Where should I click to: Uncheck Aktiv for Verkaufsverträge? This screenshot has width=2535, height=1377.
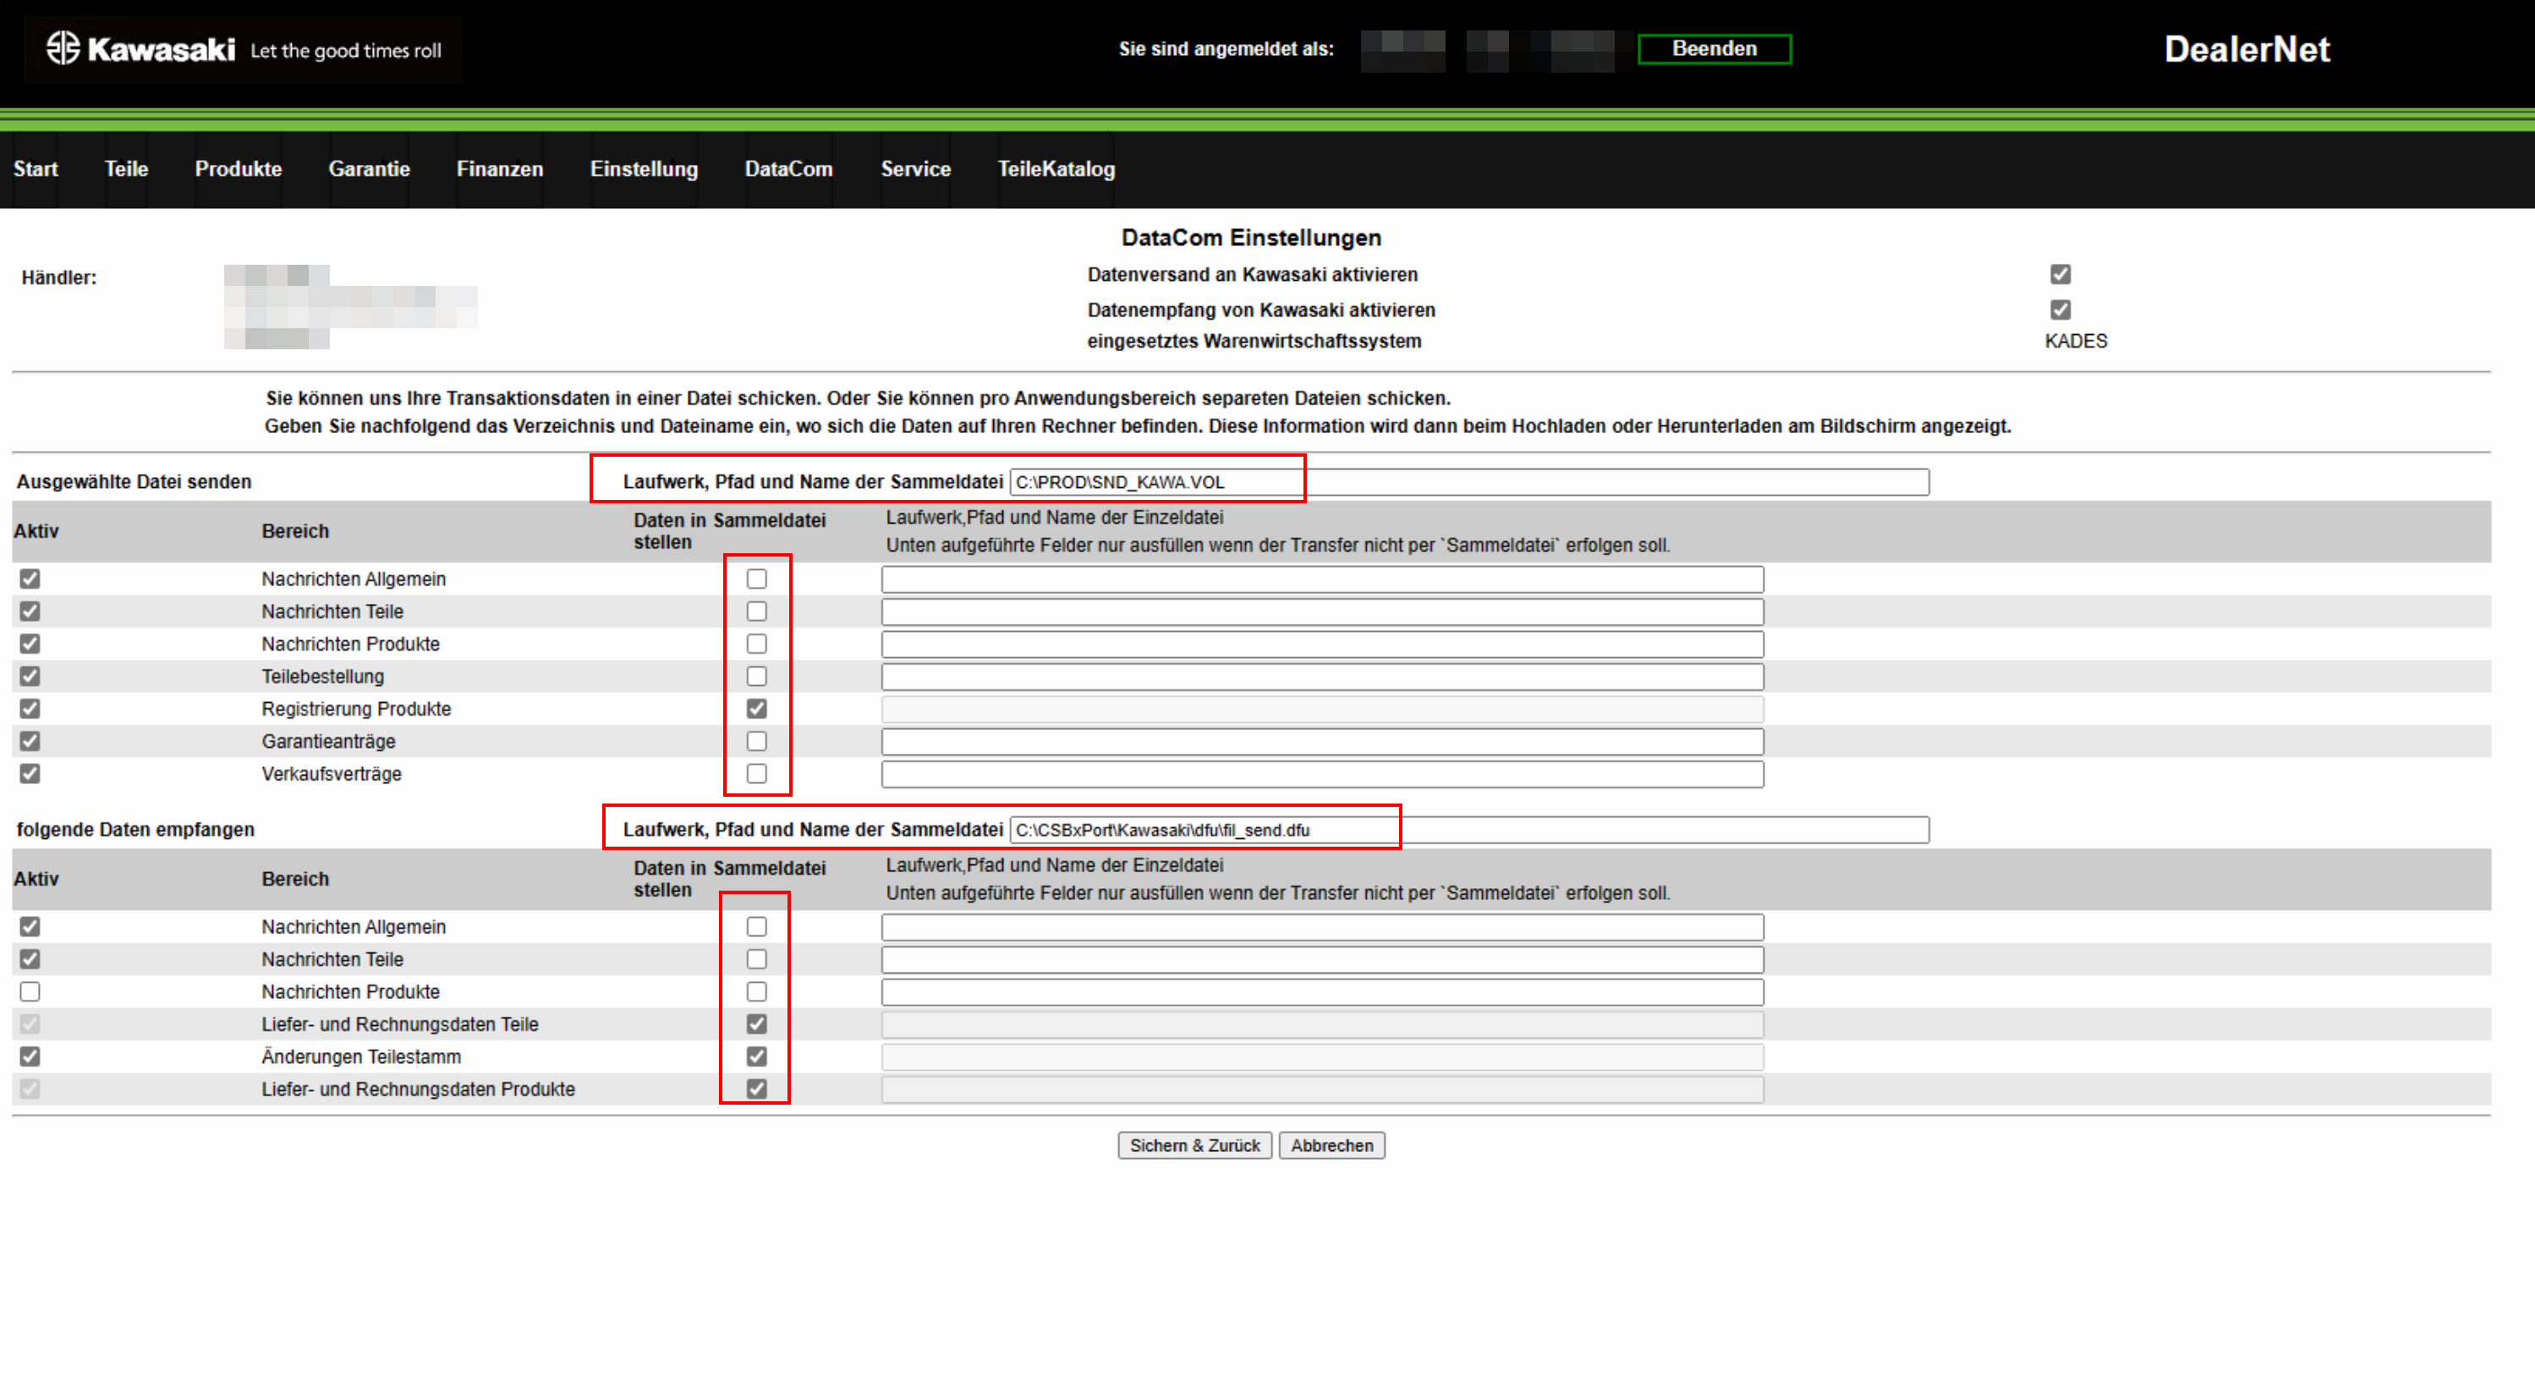(x=30, y=774)
